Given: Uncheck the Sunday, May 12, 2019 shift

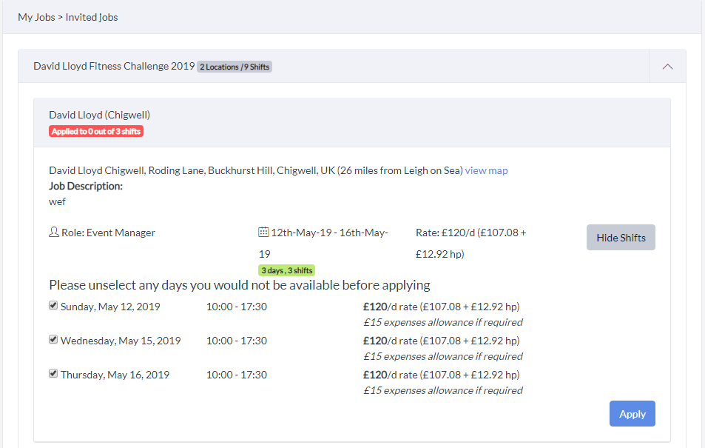Looking at the screenshot, I should pyautogui.click(x=53, y=306).
